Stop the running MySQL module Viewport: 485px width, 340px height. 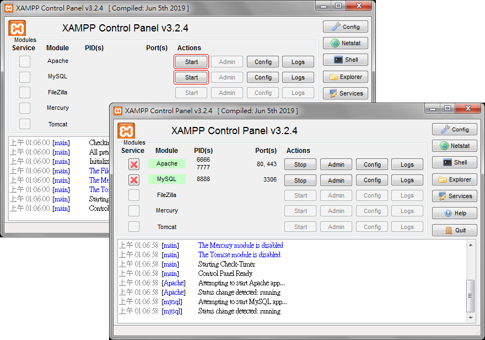[x=300, y=180]
